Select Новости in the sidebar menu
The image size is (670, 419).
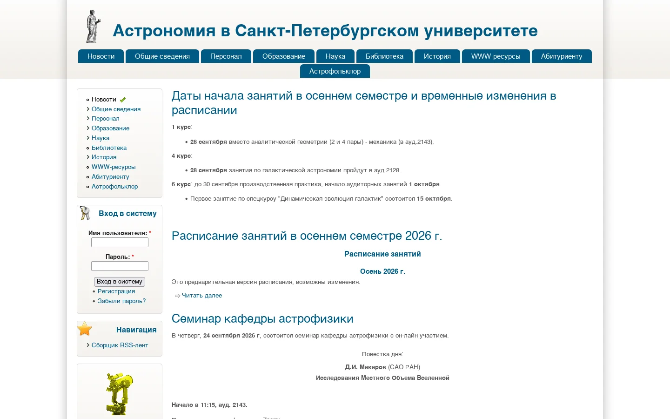104,99
